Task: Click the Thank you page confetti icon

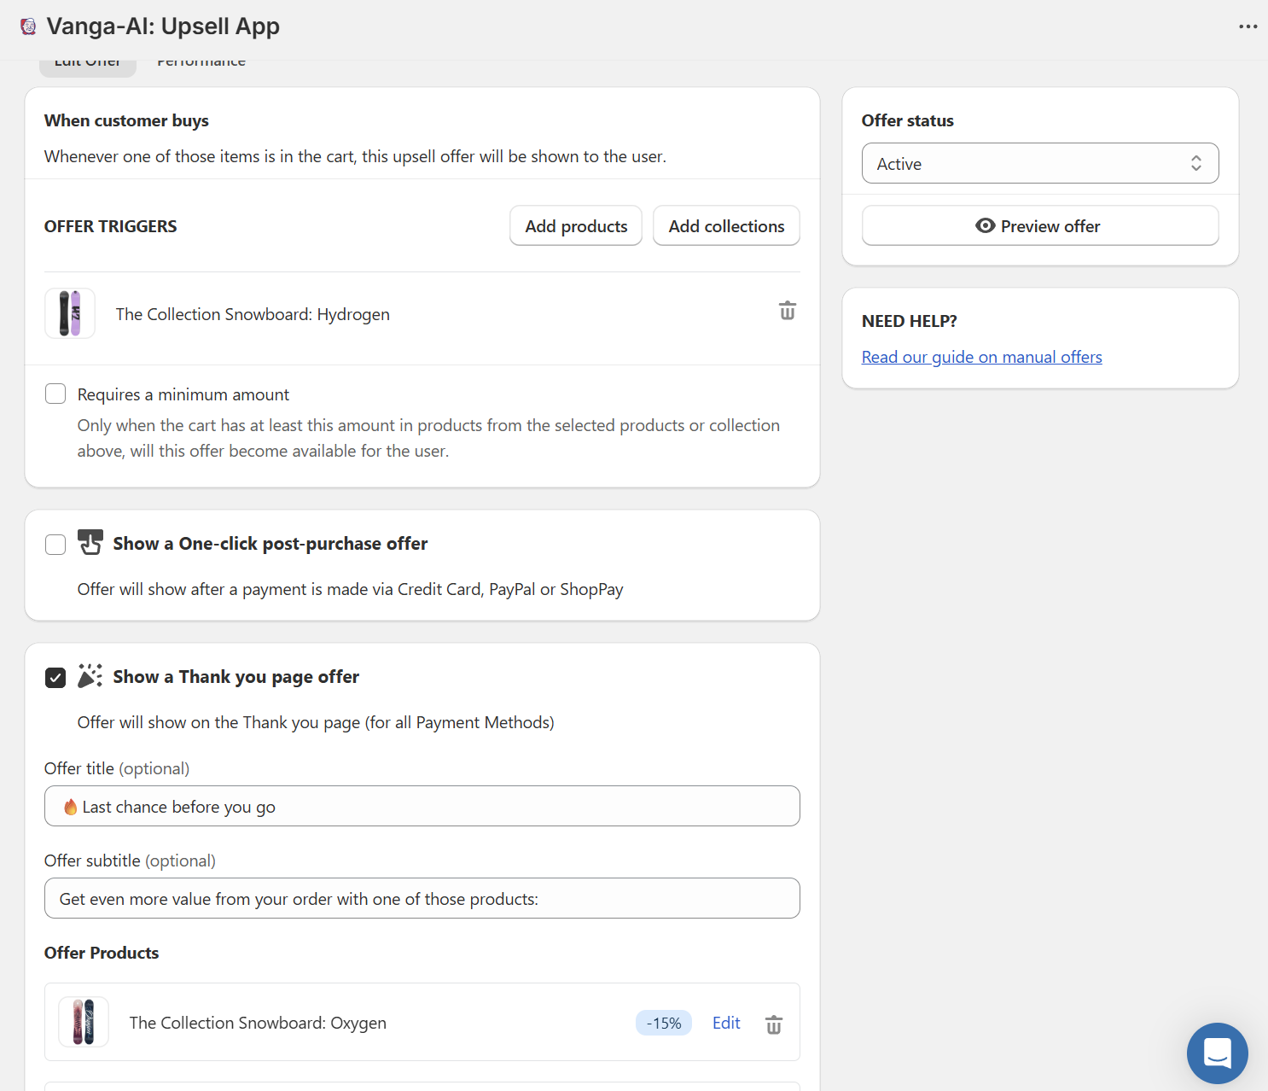Action: tap(90, 676)
